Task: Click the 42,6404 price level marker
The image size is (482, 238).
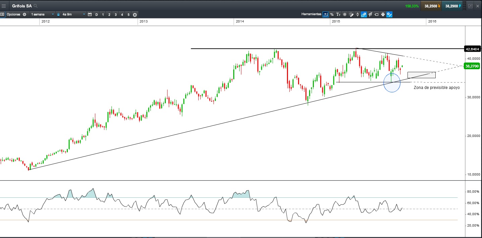Action: pos(473,49)
